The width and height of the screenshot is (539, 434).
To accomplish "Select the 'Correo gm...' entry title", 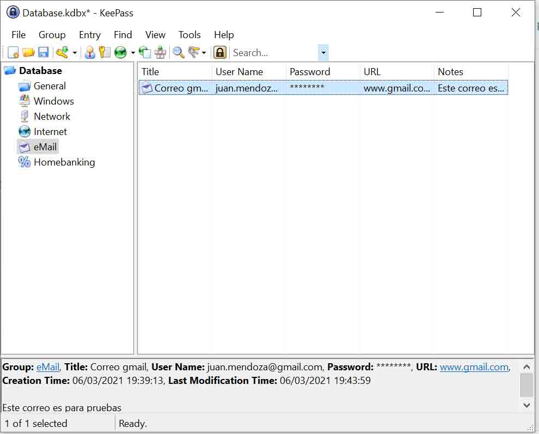I will pos(181,88).
